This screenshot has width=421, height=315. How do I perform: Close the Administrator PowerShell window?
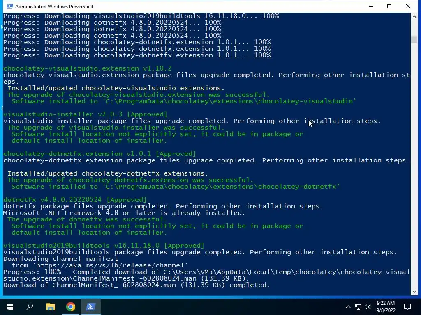pos(408,6)
